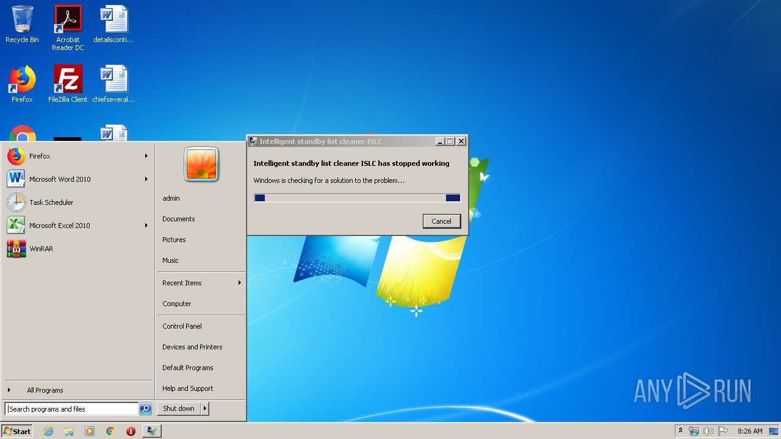Click the volume speaker tray icon

pyautogui.click(x=708, y=431)
